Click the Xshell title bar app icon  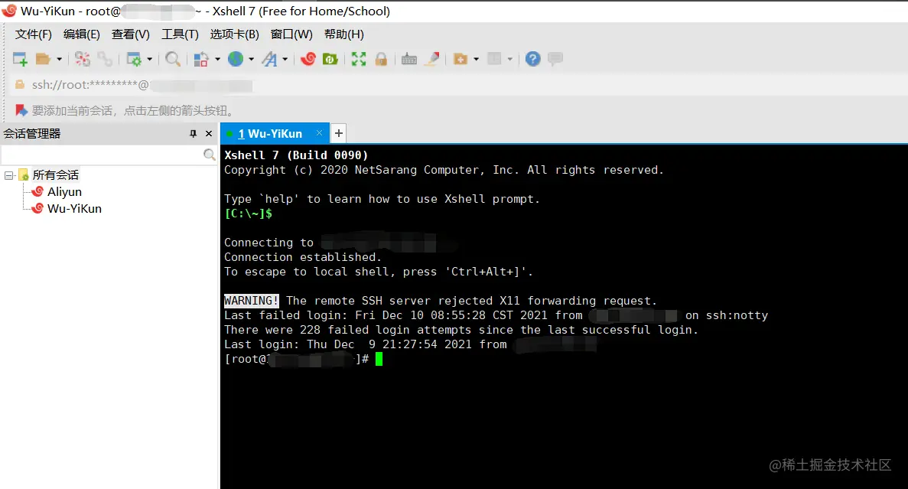coord(9,11)
